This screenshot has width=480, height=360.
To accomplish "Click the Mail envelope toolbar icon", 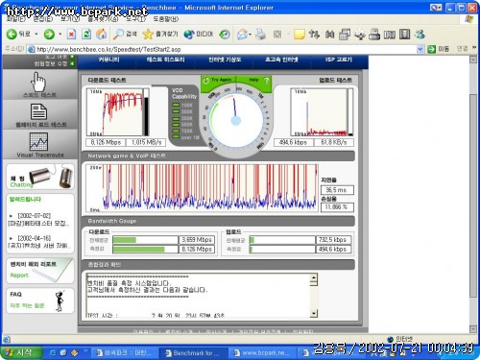I will pos(242,34).
